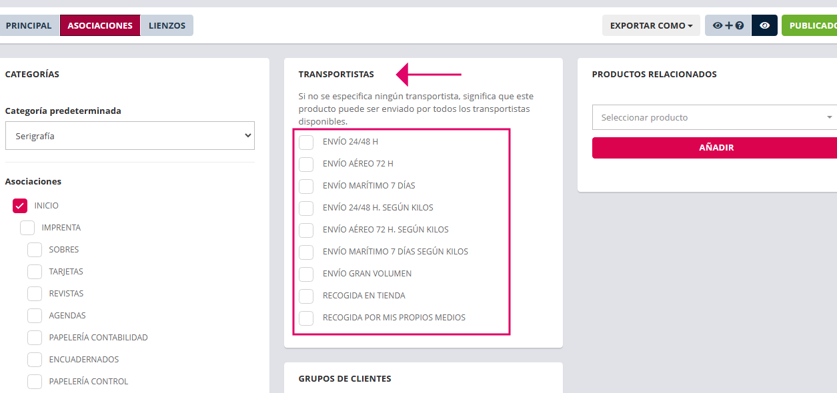
Task: Check the IMPRENTA category checkbox
Action: click(27, 228)
